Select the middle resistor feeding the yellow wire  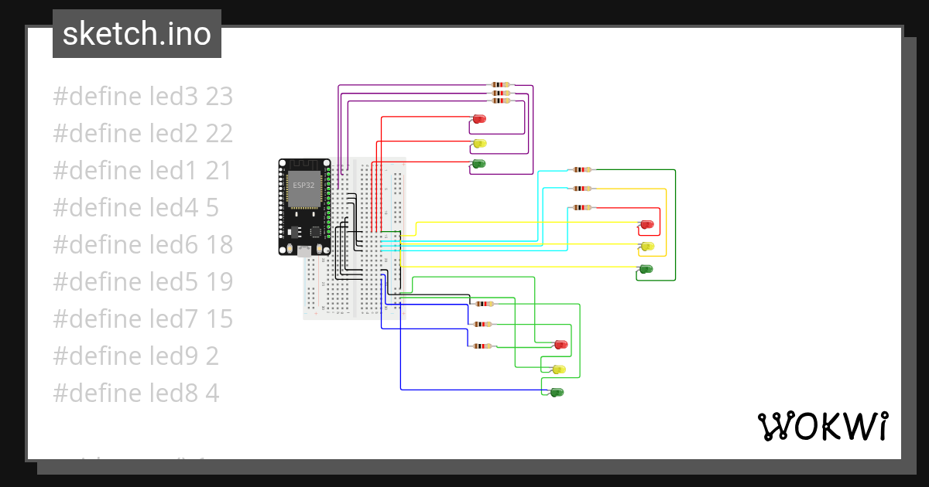(x=582, y=188)
